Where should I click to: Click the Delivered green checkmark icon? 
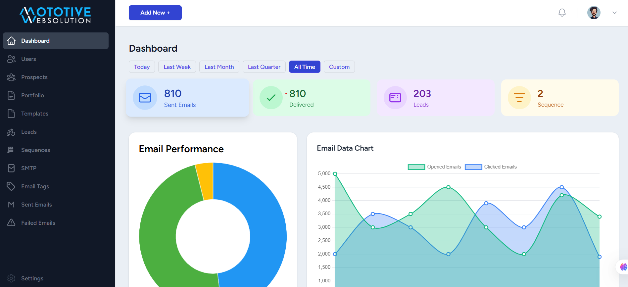pyautogui.click(x=271, y=98)
